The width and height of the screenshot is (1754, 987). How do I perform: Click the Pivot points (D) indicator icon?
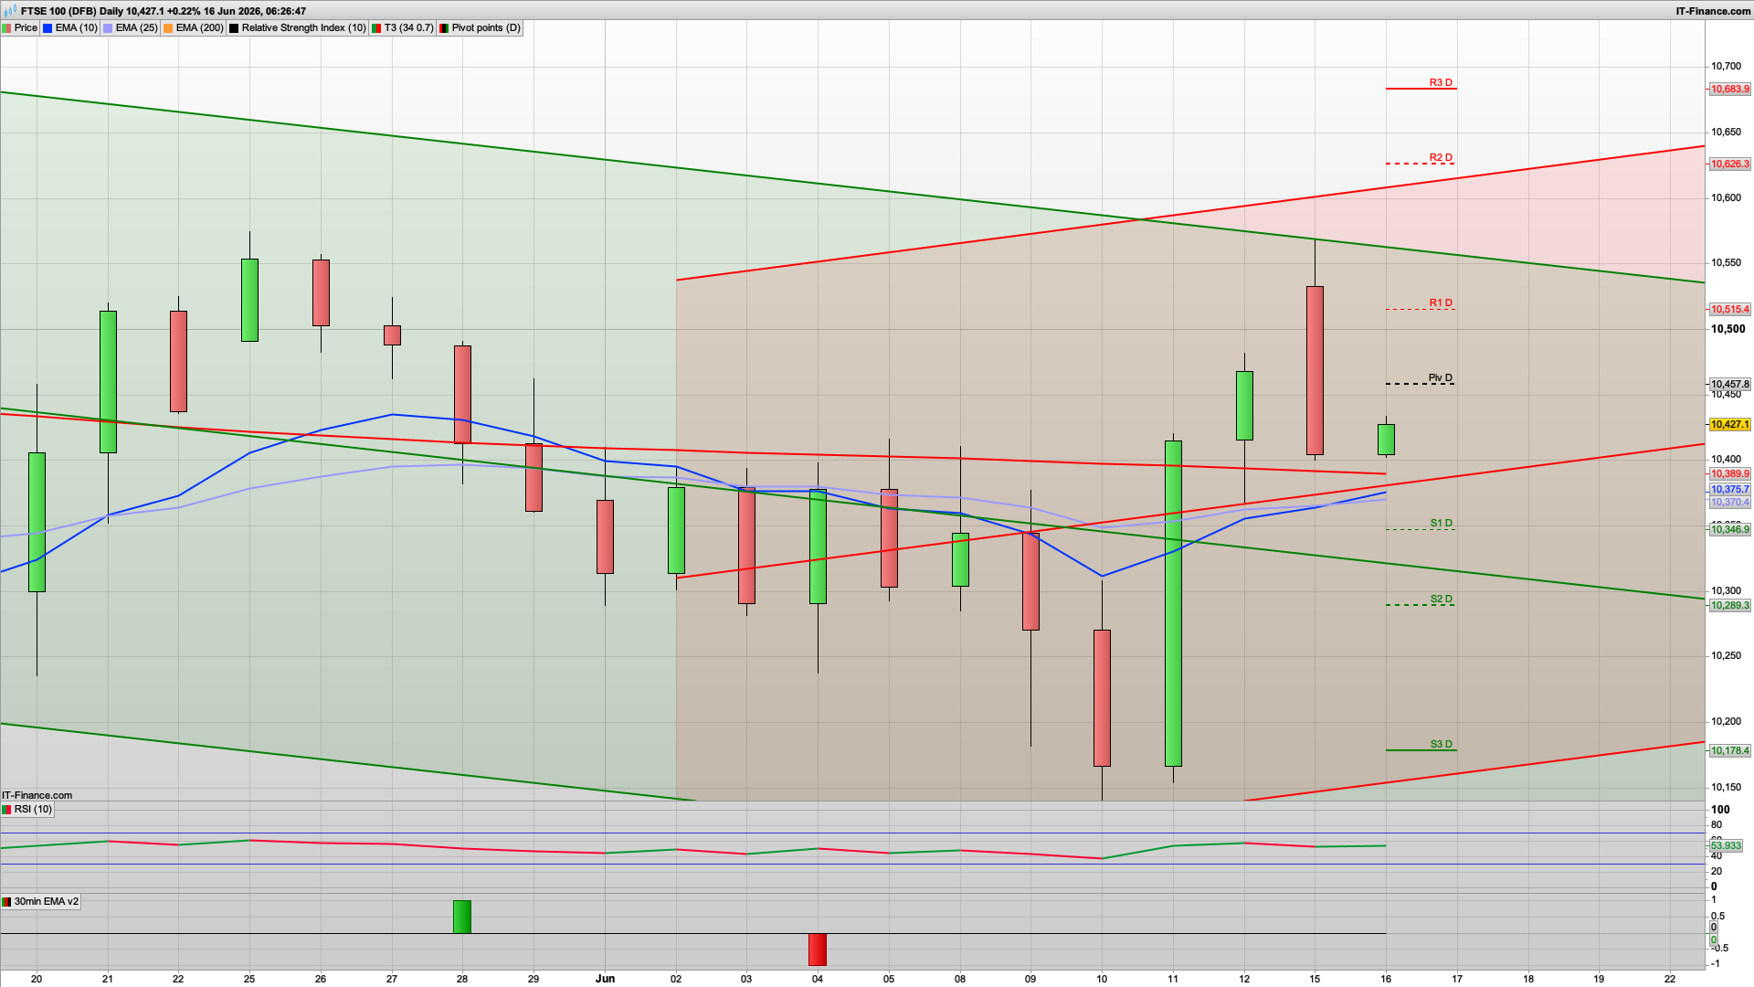tap(444, 28)
